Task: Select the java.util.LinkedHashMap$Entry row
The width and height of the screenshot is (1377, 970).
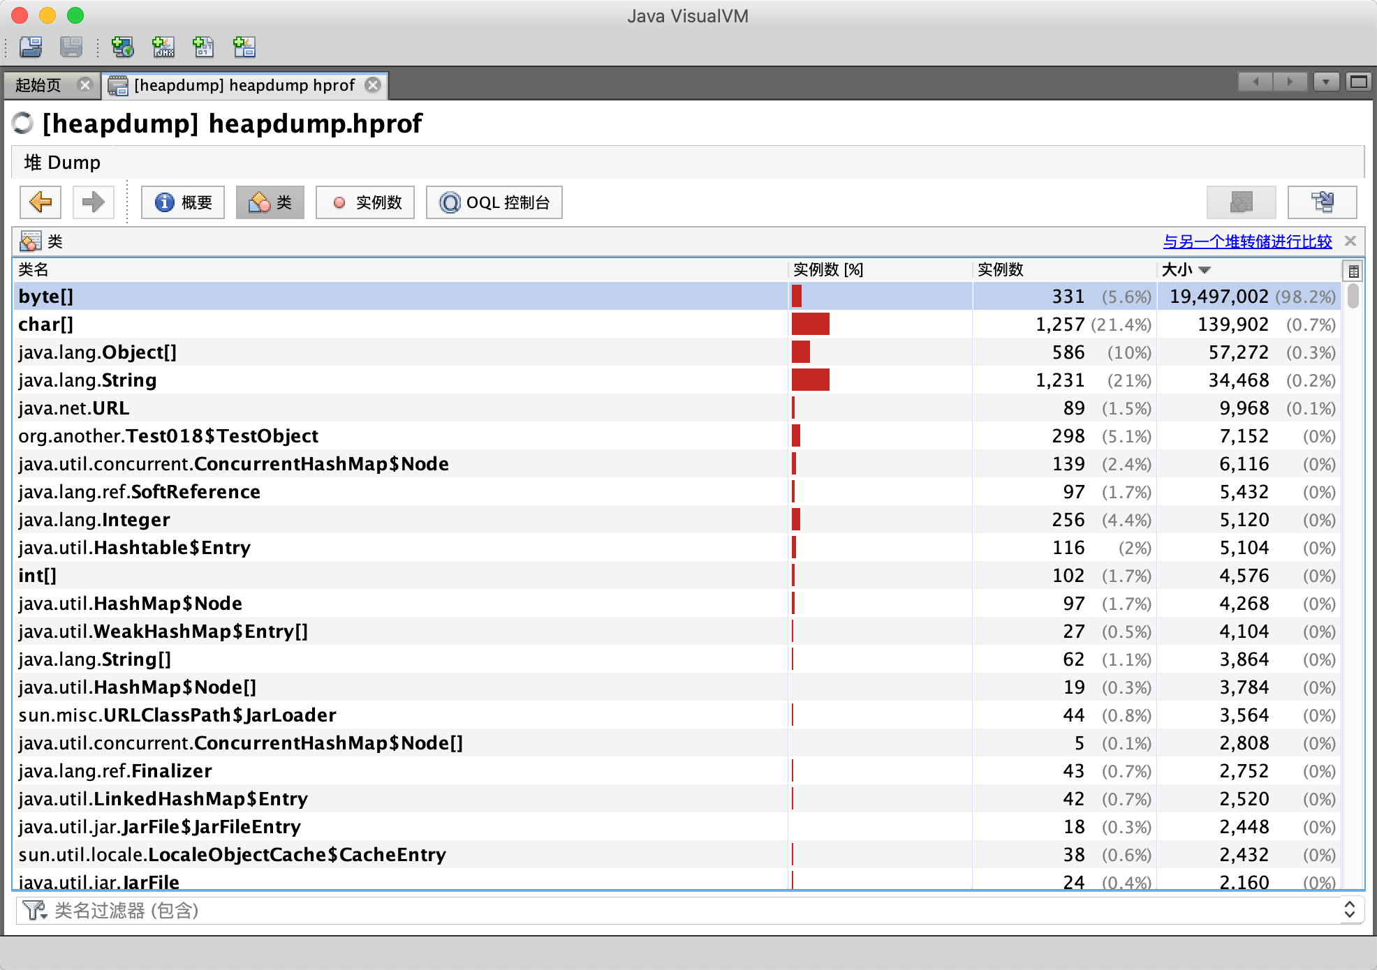Action: 677,798
